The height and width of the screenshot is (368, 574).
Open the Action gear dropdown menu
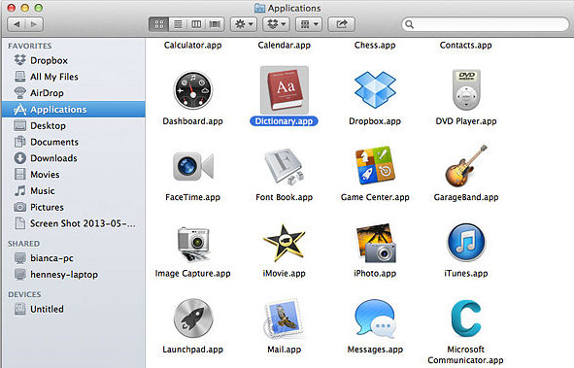point(245,24)
